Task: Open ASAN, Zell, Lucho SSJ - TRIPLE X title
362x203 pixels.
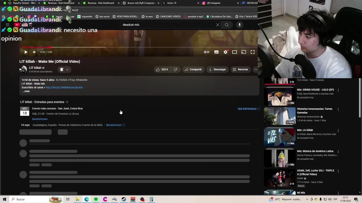Action: tap(315, 172)
